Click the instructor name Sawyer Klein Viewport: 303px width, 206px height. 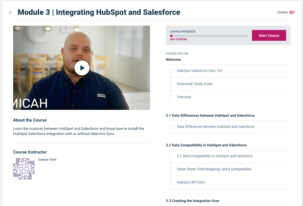(x=47, y=159)
